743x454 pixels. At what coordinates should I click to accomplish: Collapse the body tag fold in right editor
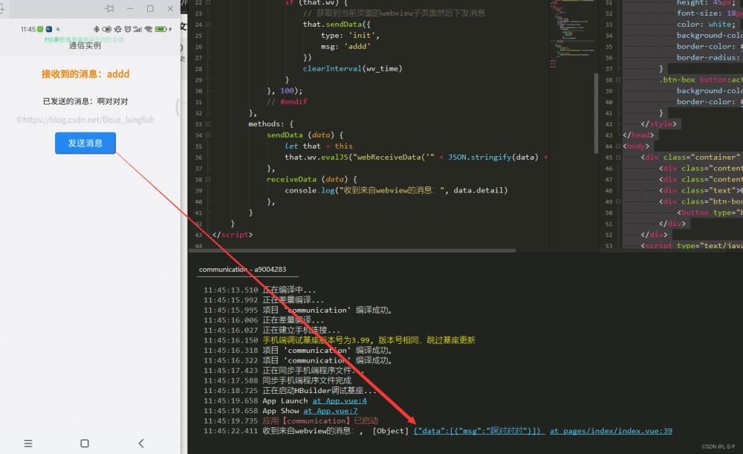click(x=618, y=146)
